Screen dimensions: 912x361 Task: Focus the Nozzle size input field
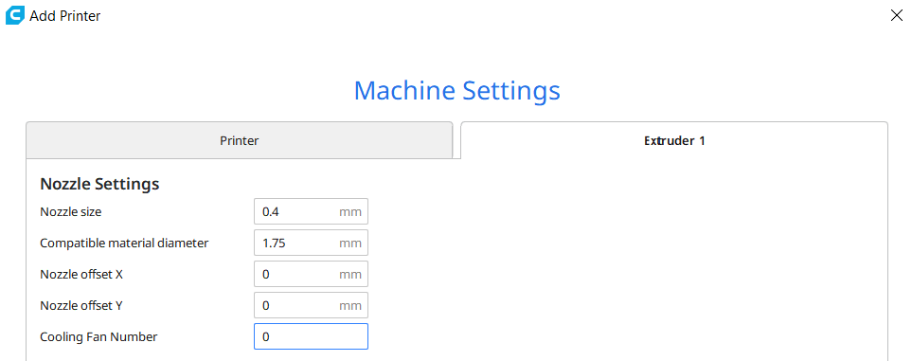(312, 211)
